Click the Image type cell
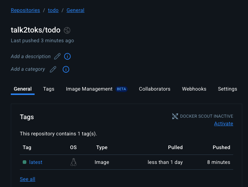Viewport: 248px width, 187px height. tap(102, 162)
